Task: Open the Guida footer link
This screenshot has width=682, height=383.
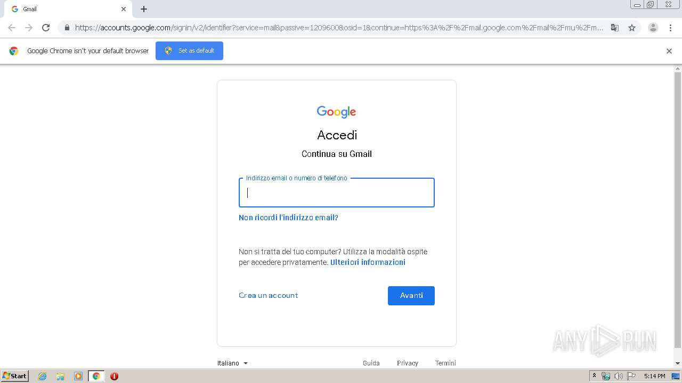Action: (x=371, y=363)
